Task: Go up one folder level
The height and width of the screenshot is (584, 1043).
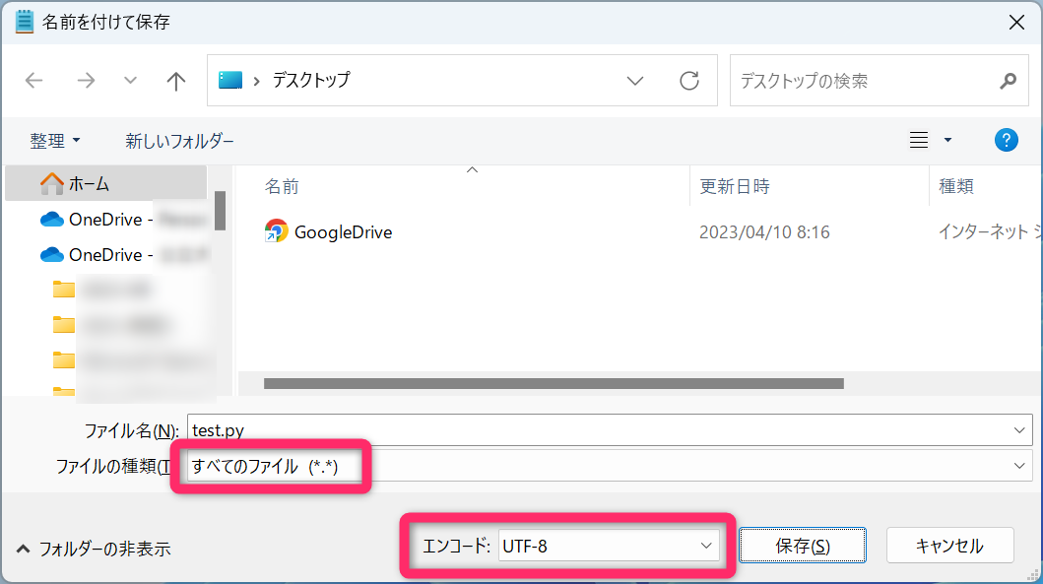Action: (x=176, y=81)
